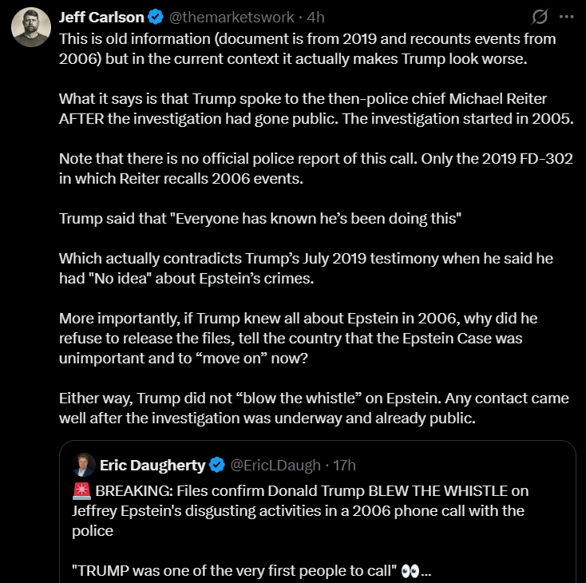Open the Jeff Carlson display name link
The width and height of the screenshot is (586, 583).
(101, 18)
